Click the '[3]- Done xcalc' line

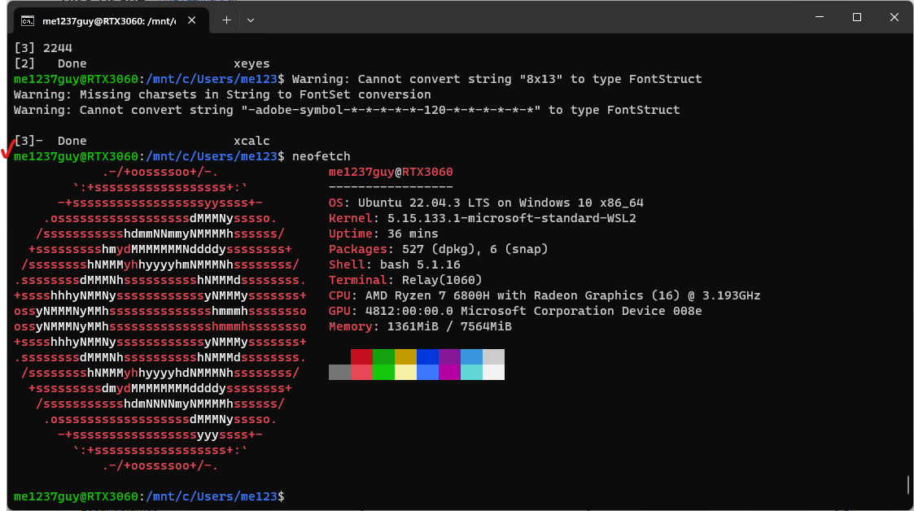(142, 141)
